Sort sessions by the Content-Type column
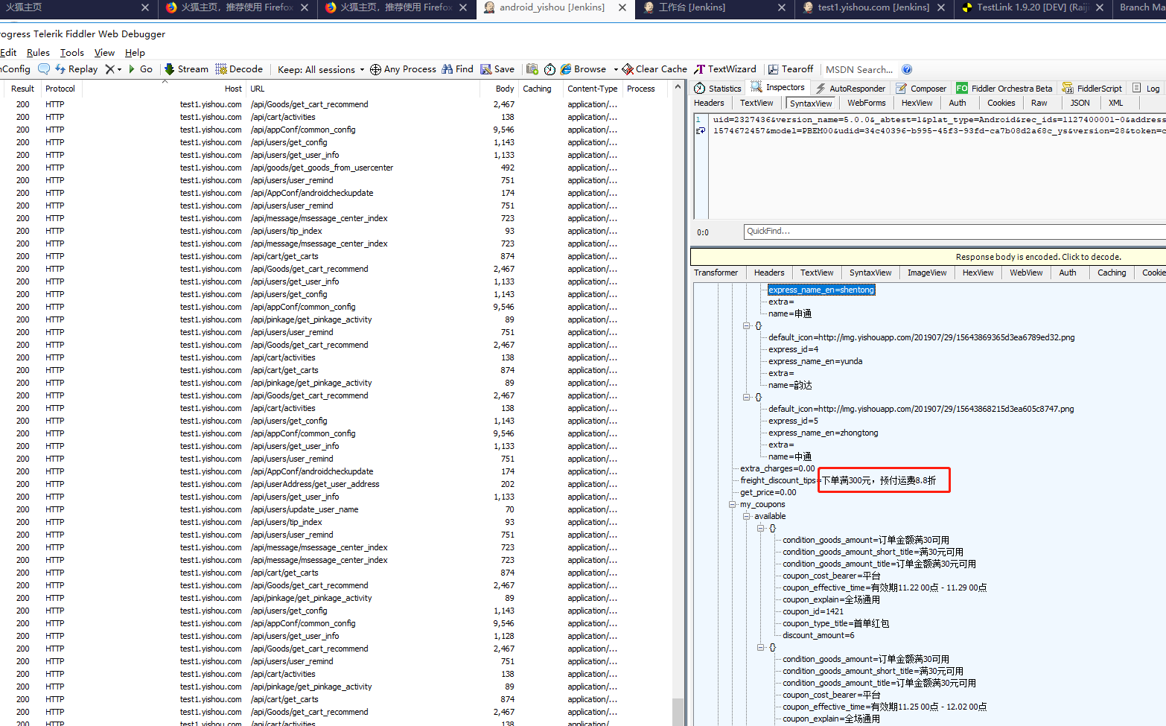This screenshot has width=1166, height=726. click(x=593, y=89)
